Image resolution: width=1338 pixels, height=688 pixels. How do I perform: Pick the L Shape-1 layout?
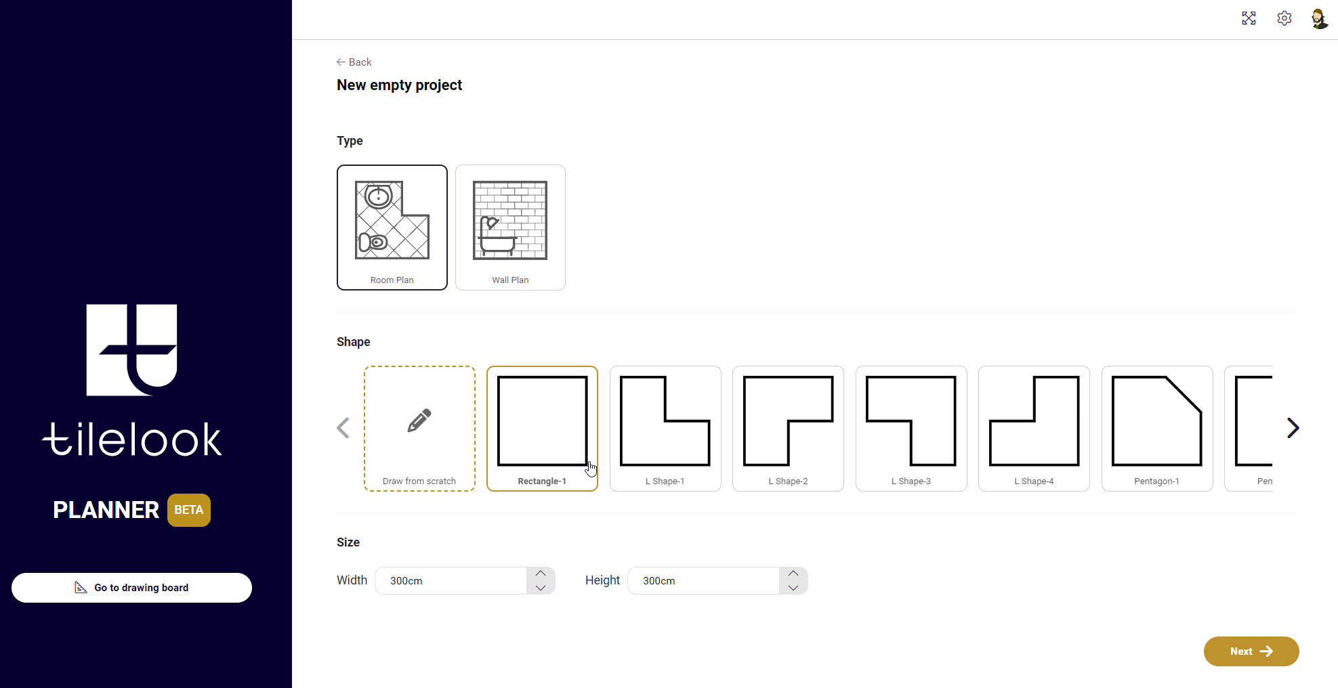click(665, 428)
